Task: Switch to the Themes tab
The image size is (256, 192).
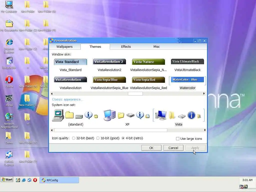Action: [95, 46]
